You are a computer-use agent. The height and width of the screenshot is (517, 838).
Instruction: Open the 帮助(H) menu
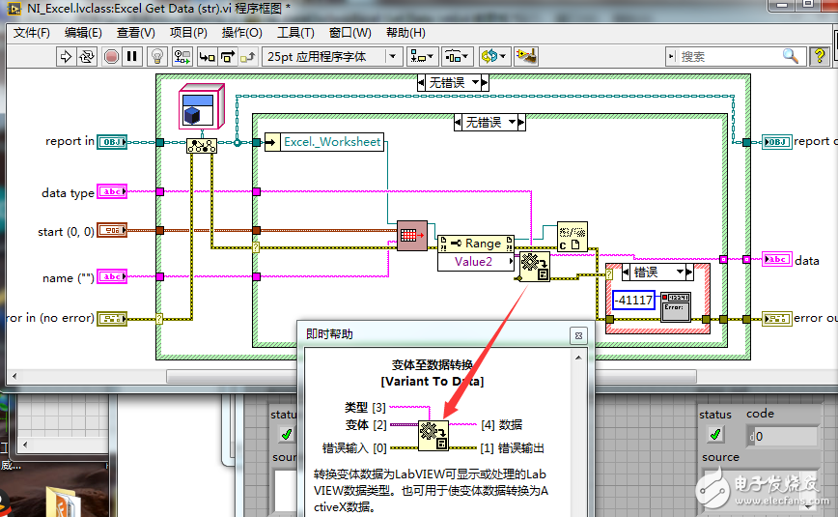(405, 33)
